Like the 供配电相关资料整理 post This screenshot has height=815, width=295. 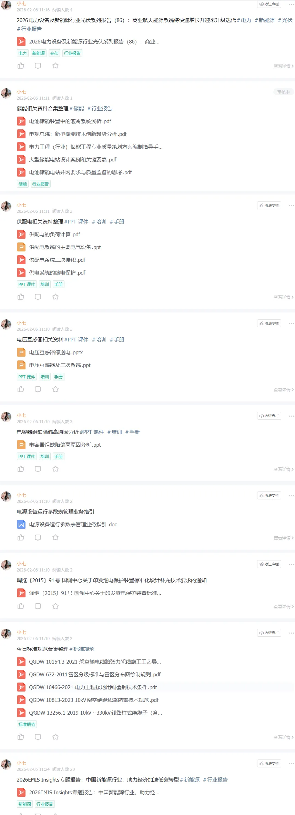click(x=21, y=297)
